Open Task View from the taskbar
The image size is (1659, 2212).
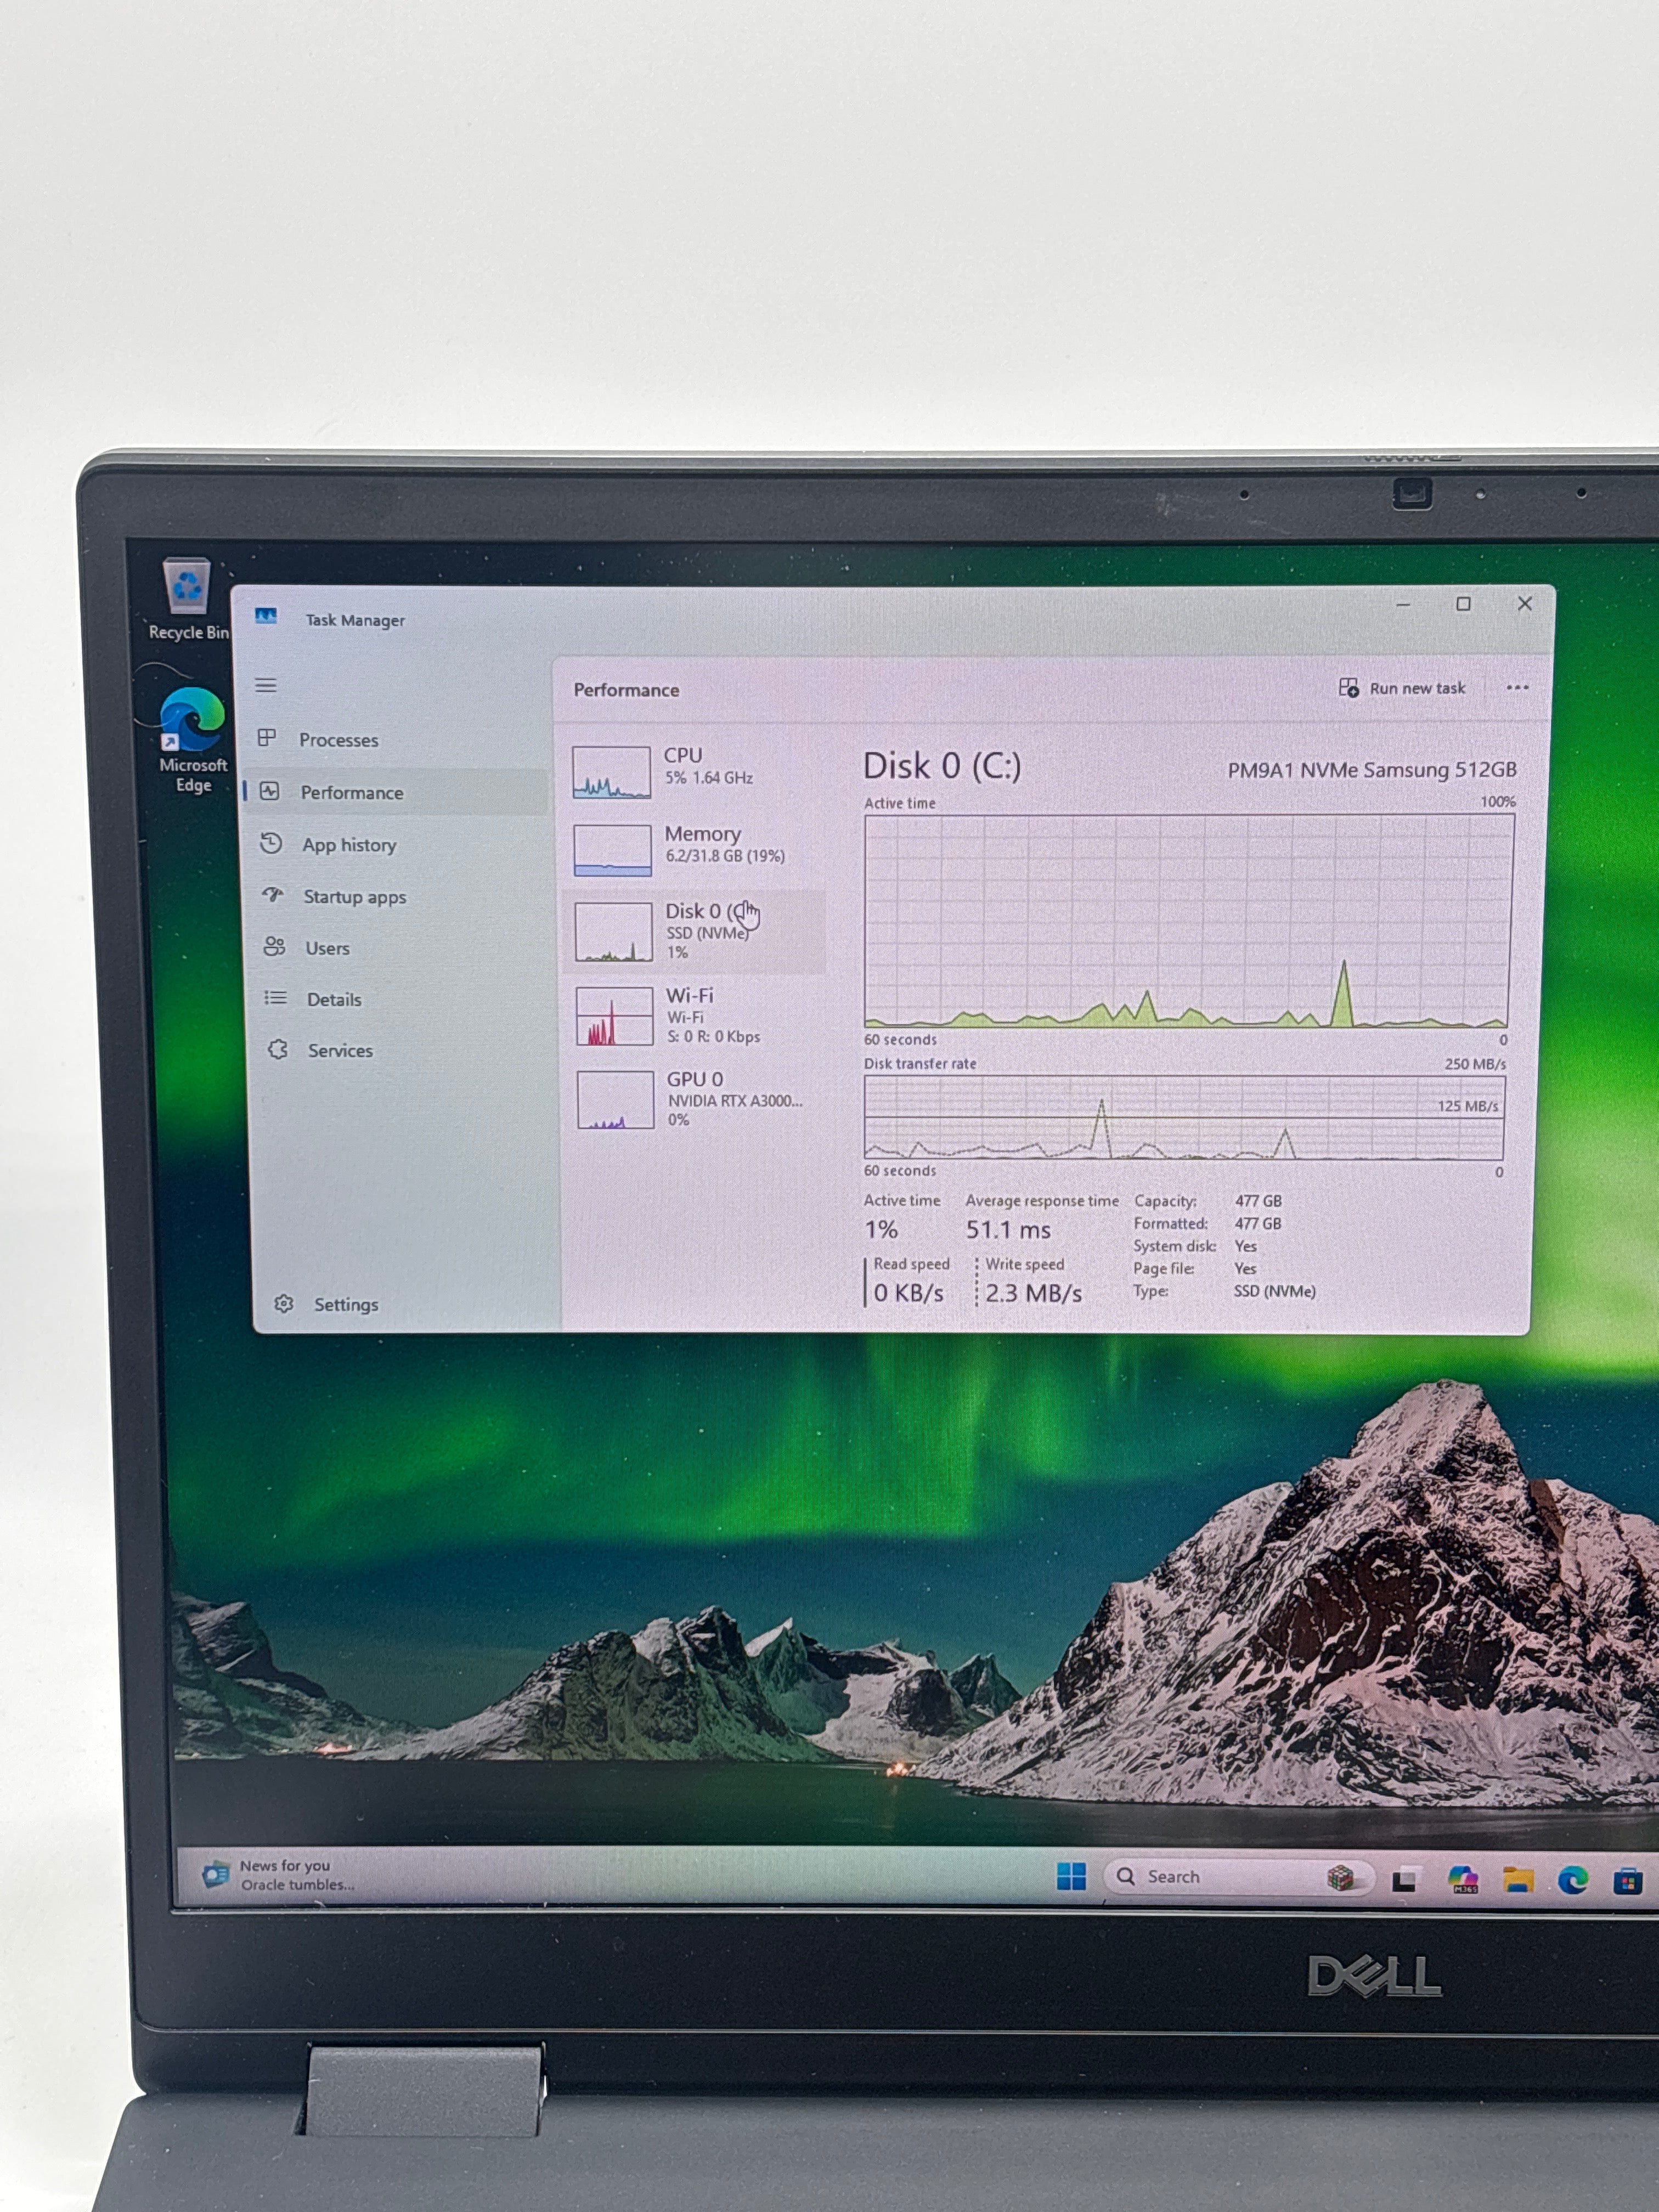click(x=1405, y=1880)
